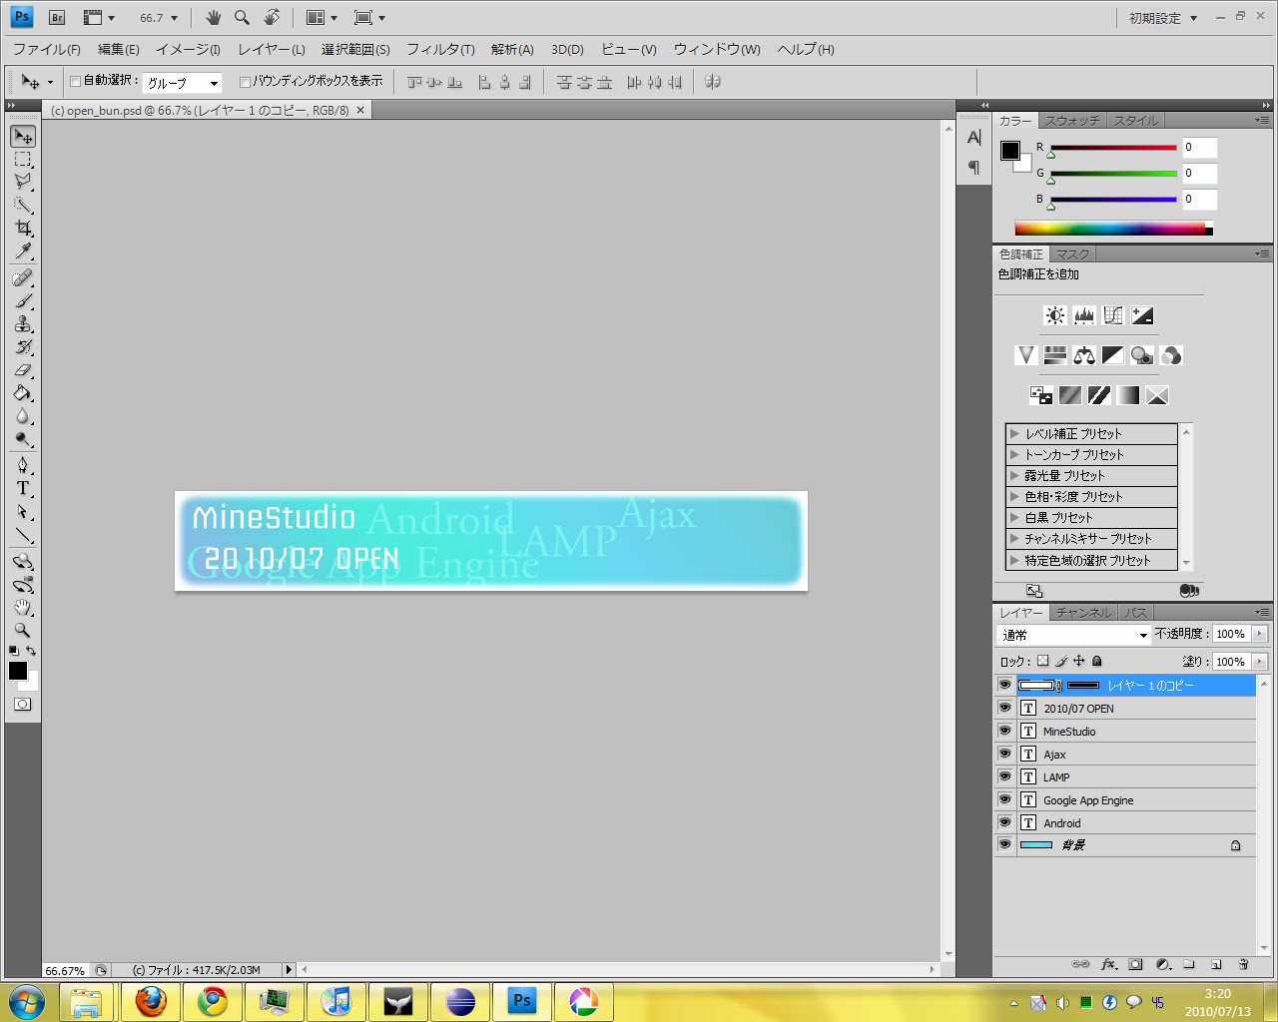Select the Clone Stamp tool

[x=23, y=323]
